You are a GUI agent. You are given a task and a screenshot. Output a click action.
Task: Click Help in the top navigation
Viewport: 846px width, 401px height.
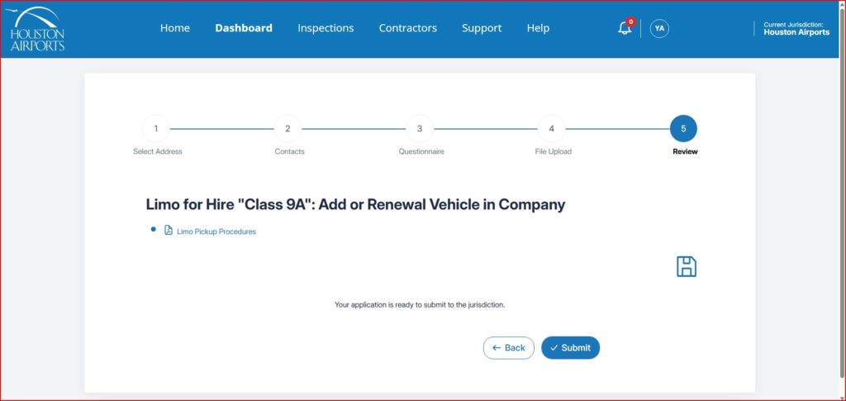(538, 28)
